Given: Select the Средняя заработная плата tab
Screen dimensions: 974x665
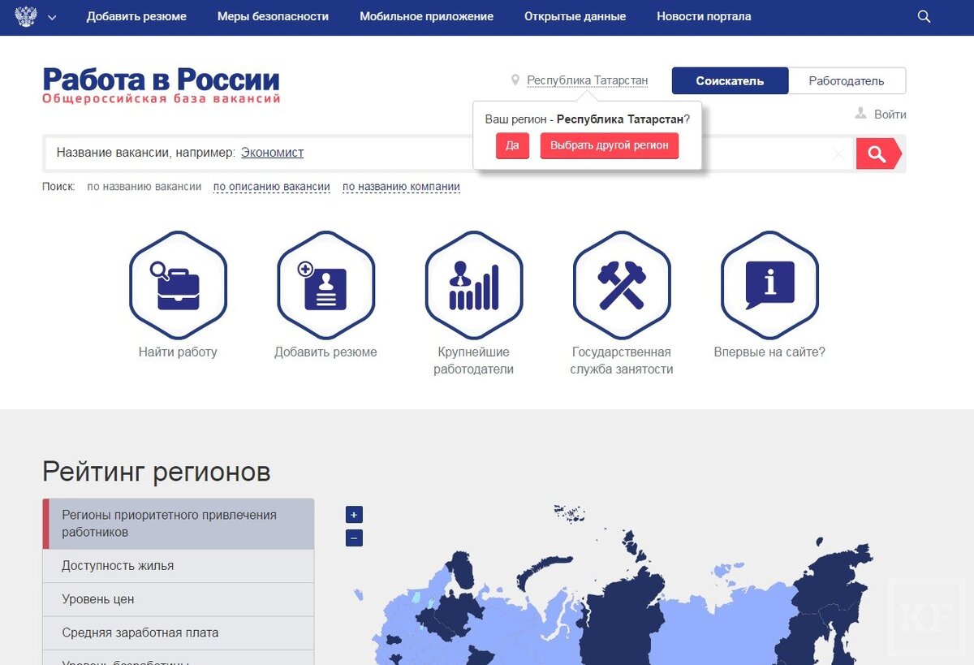Looking at the screenshot, I should click(179, 633).
